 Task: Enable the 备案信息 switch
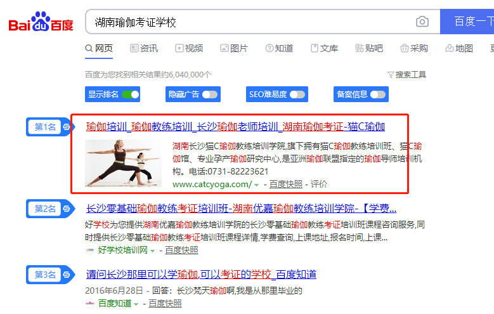(x=378, y=95)
